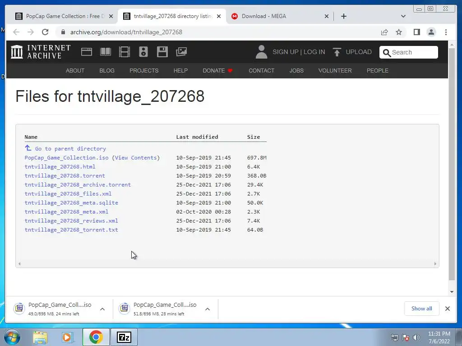This screenshot has height=346, width=462.
Task: Click the address bar URL
Action: pos(126,32)
